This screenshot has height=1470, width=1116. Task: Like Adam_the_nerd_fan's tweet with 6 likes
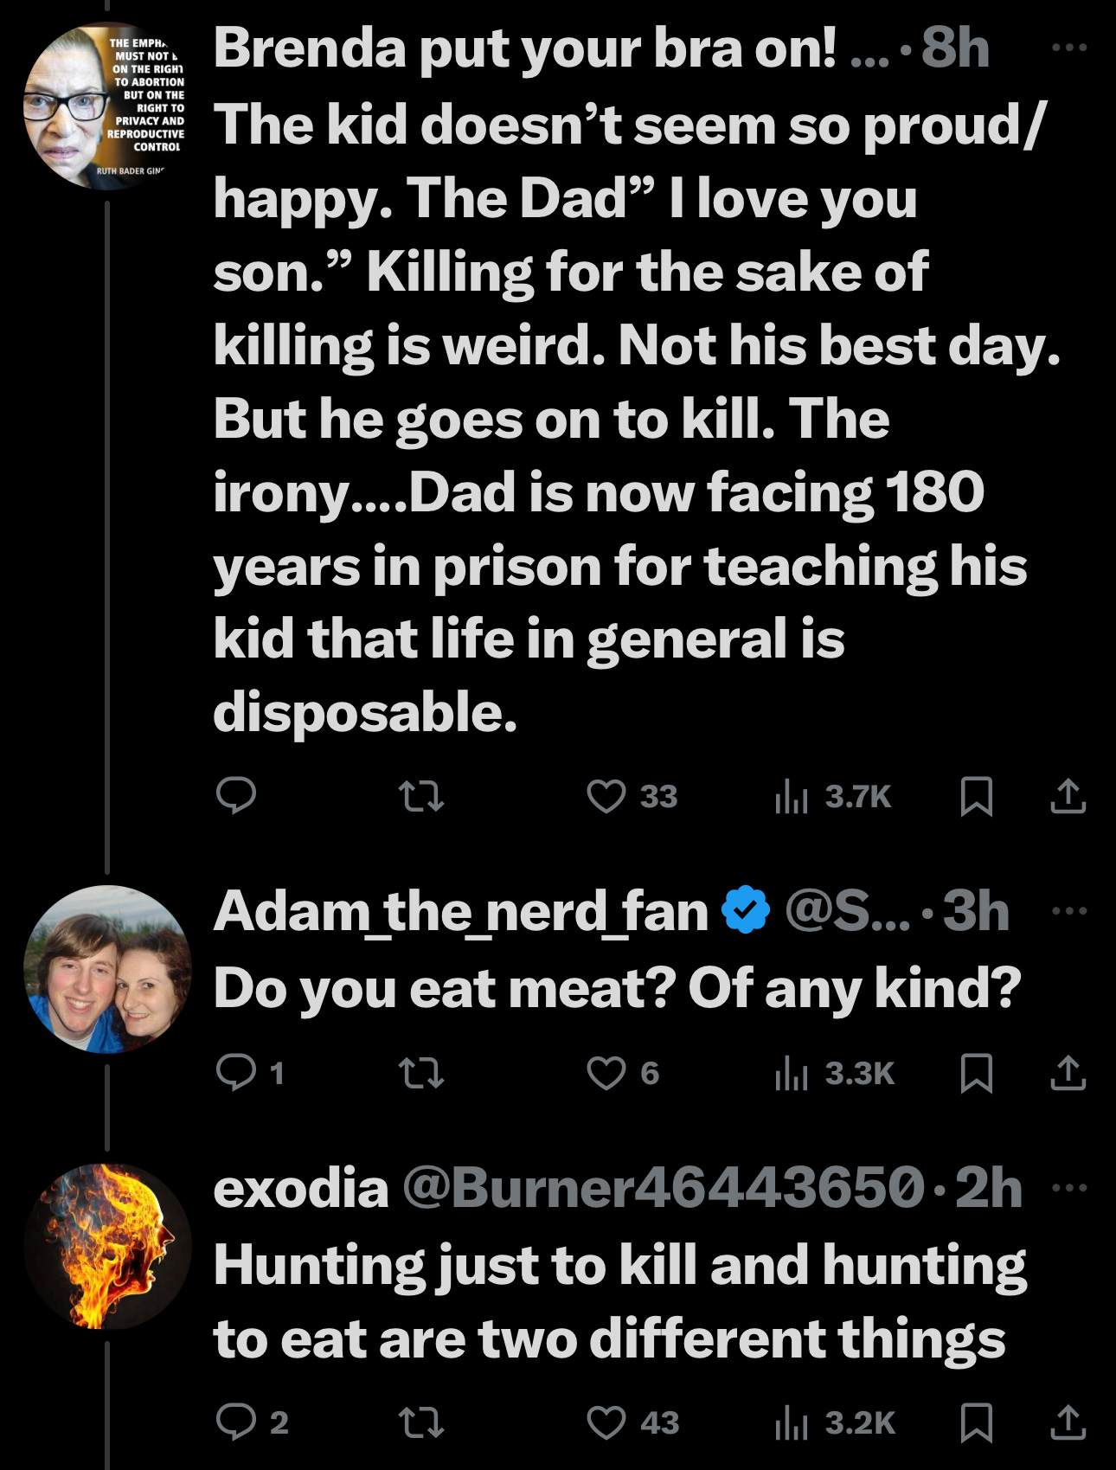[x=606, y=1073]
